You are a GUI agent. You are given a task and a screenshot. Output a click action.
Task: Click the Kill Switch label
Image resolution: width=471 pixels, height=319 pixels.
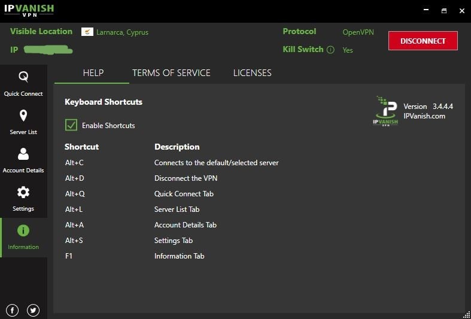point(303,49)
